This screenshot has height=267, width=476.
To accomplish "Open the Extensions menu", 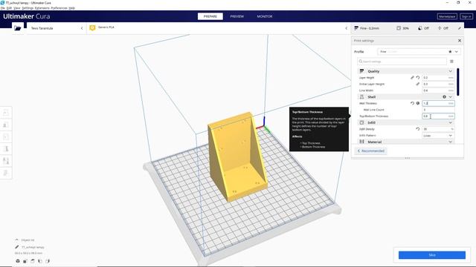I will coord(42,8).
